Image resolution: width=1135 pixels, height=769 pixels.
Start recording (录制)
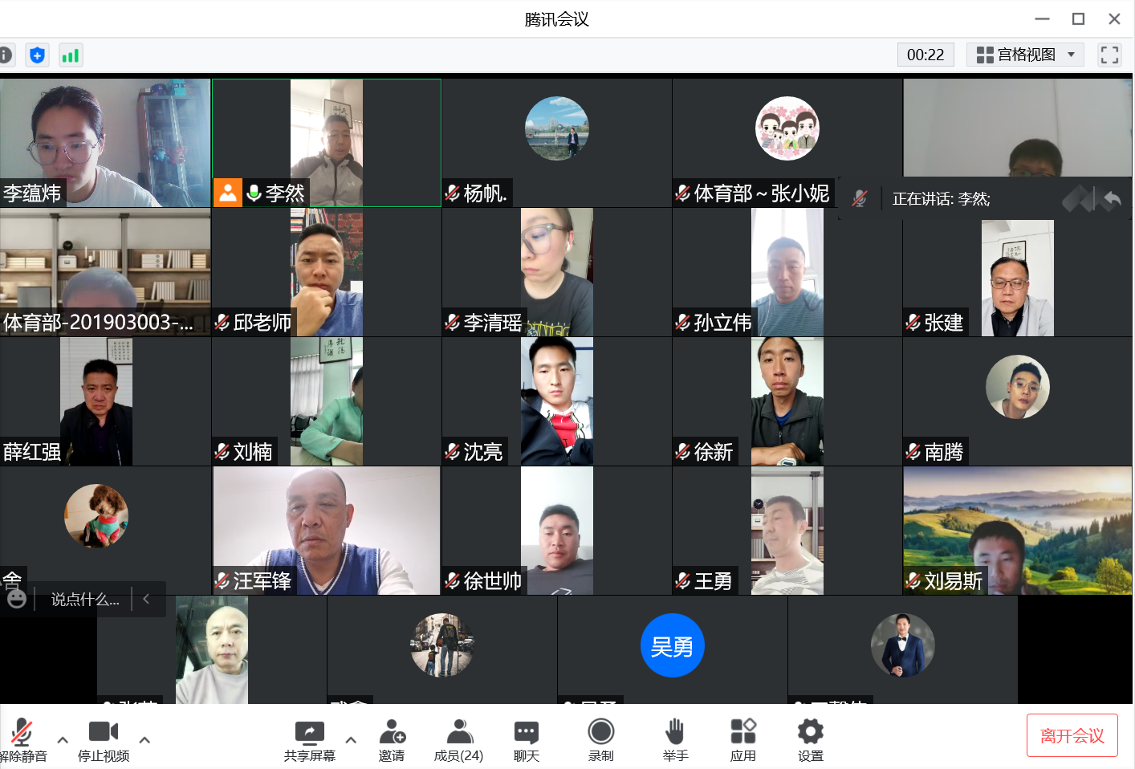600,740
